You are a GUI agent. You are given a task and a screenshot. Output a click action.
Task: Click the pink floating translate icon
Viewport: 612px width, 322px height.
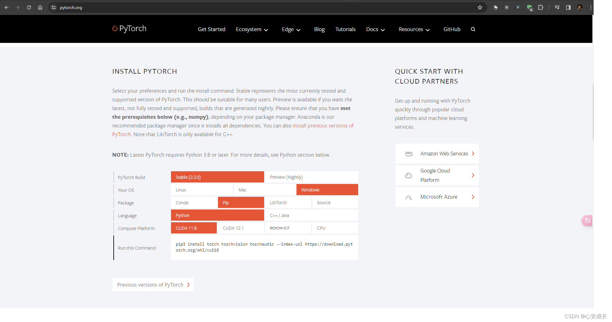coord(587,221)
